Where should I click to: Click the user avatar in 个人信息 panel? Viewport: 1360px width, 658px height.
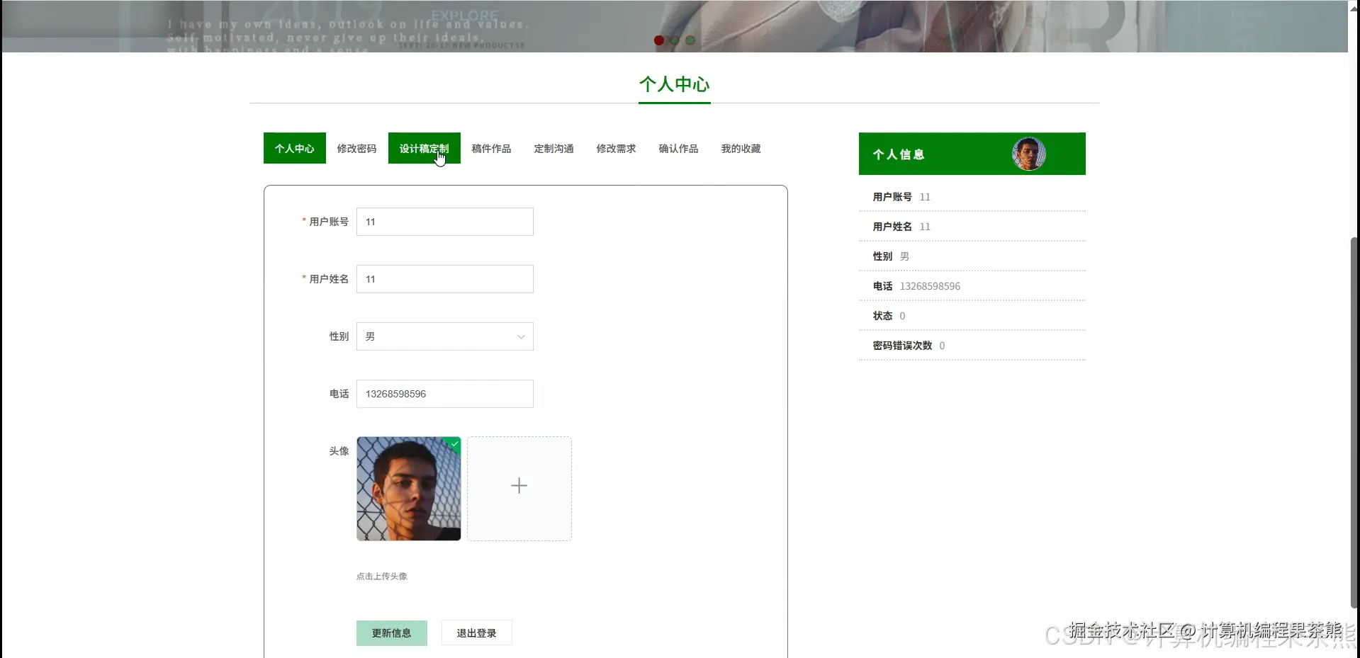pyautogui.click(x=1029, y=153)
